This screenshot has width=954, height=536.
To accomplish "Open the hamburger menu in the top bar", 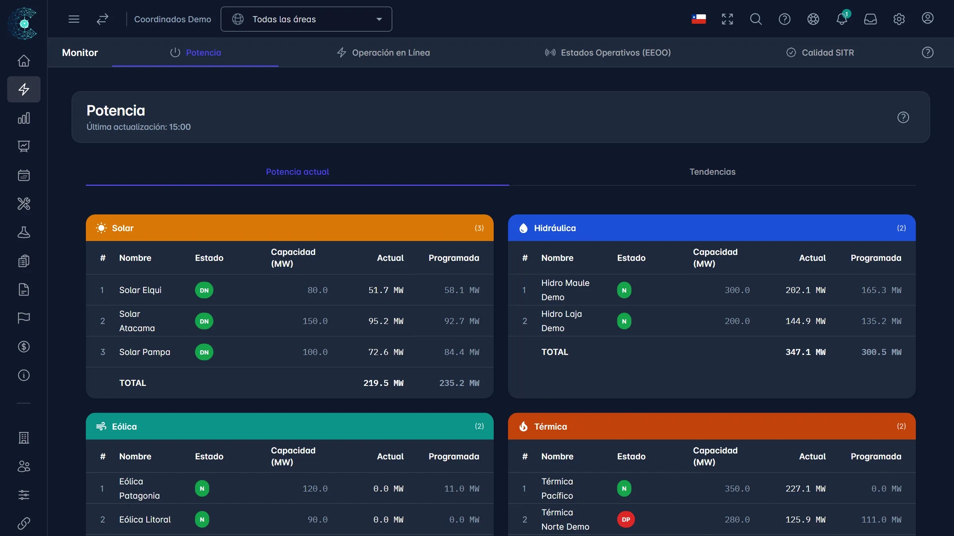I will click(x=74, y=19).
